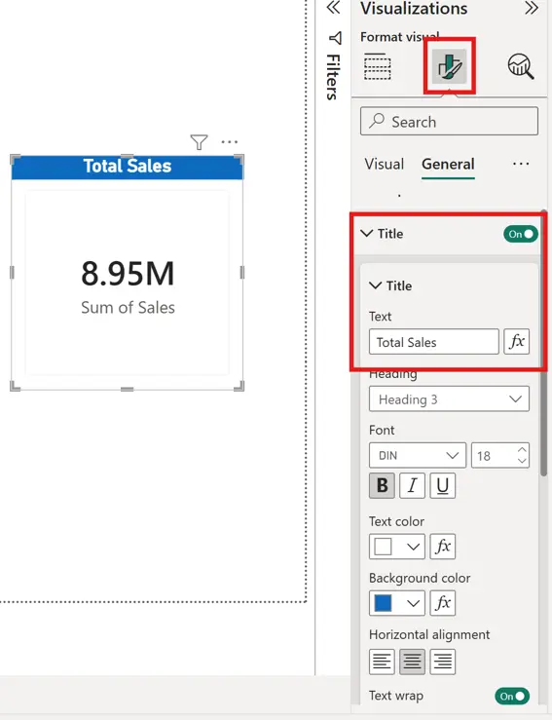Click the Total Sales card title bar

point(128,167)
